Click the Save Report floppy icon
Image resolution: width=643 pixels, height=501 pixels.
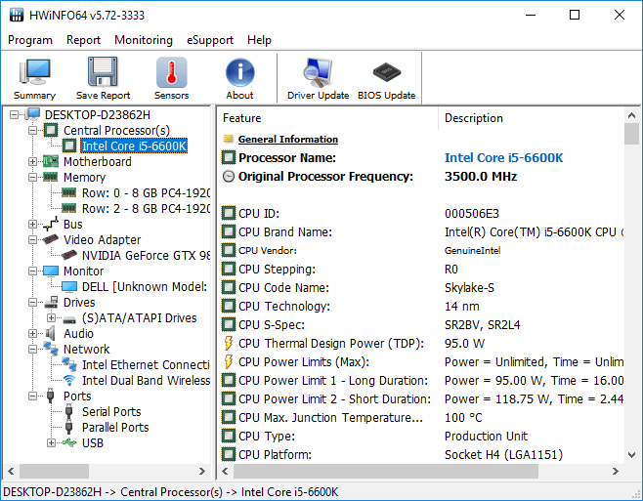click(103, 71)
